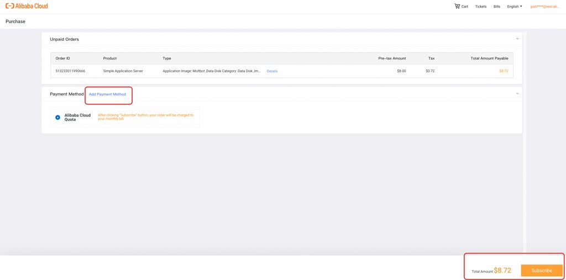Click the Alibaba Cloud logo

click(27, 6)
